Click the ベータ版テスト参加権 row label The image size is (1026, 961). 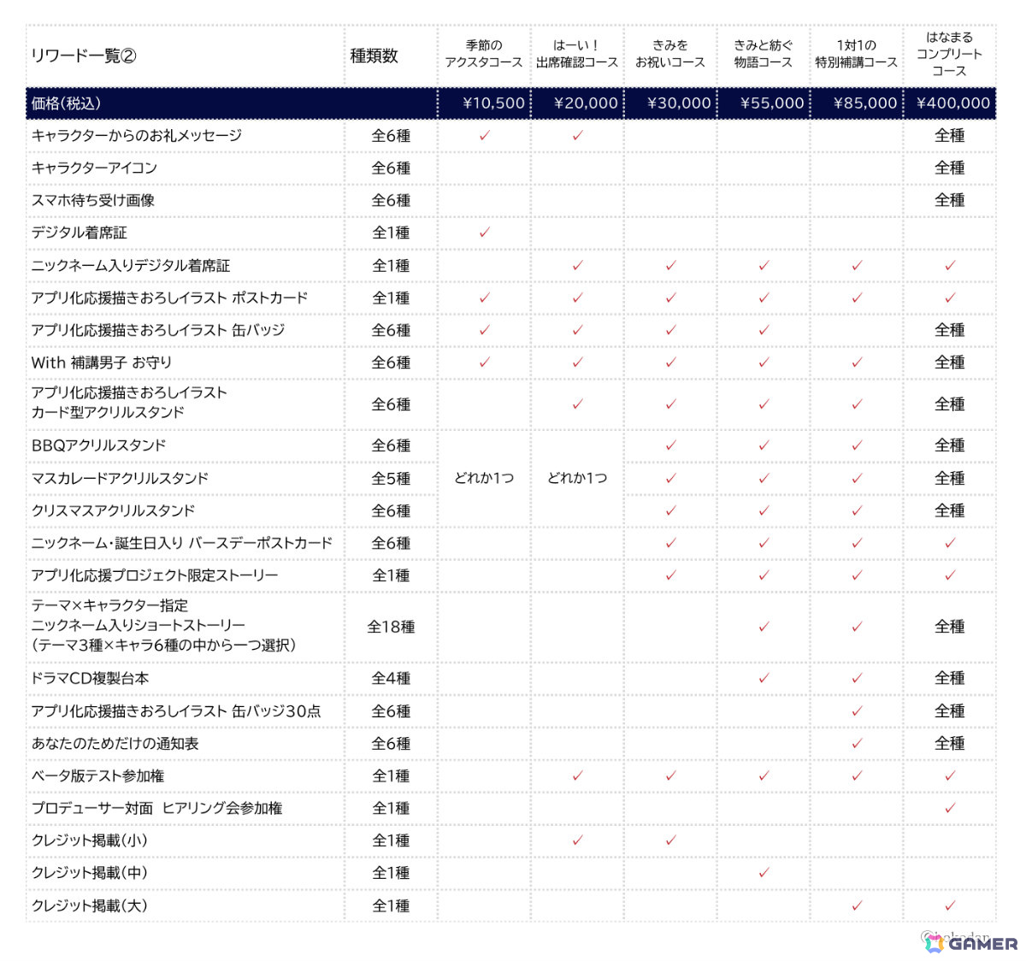click(x=97, y=775)
